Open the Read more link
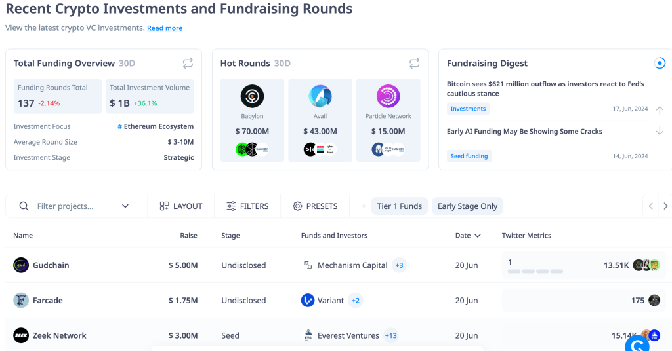The height and width of the screenshot is (351, 672). tap(165, 28)
